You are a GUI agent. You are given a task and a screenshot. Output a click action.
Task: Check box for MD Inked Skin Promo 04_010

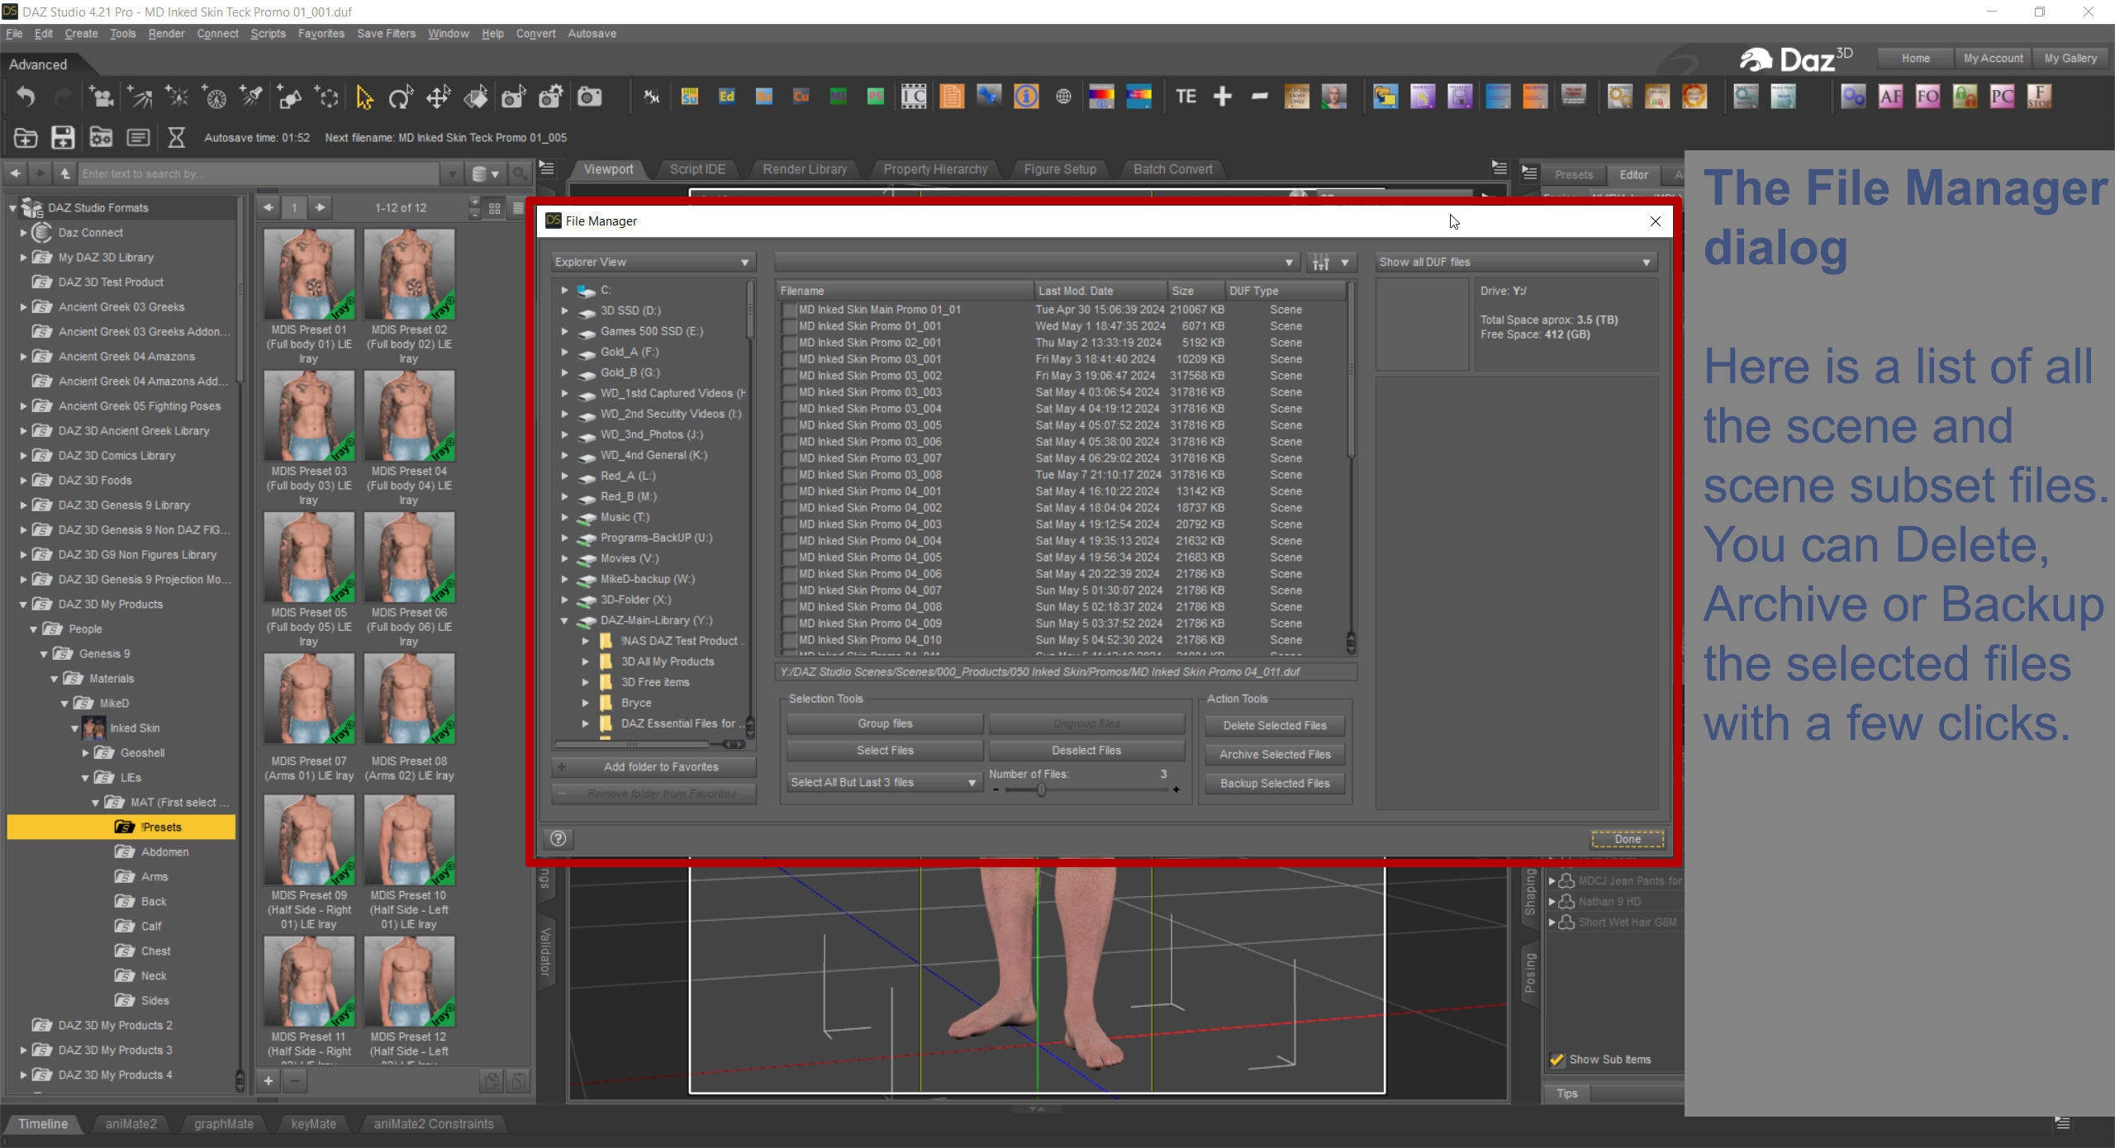click(x=788, y=641)
